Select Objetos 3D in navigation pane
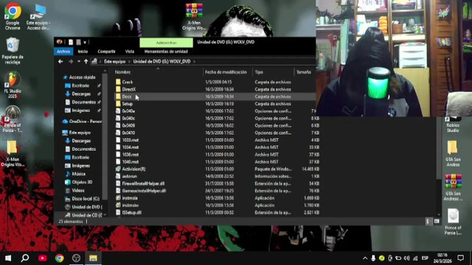This screenshot has width=472, height=265. (82, 182)
